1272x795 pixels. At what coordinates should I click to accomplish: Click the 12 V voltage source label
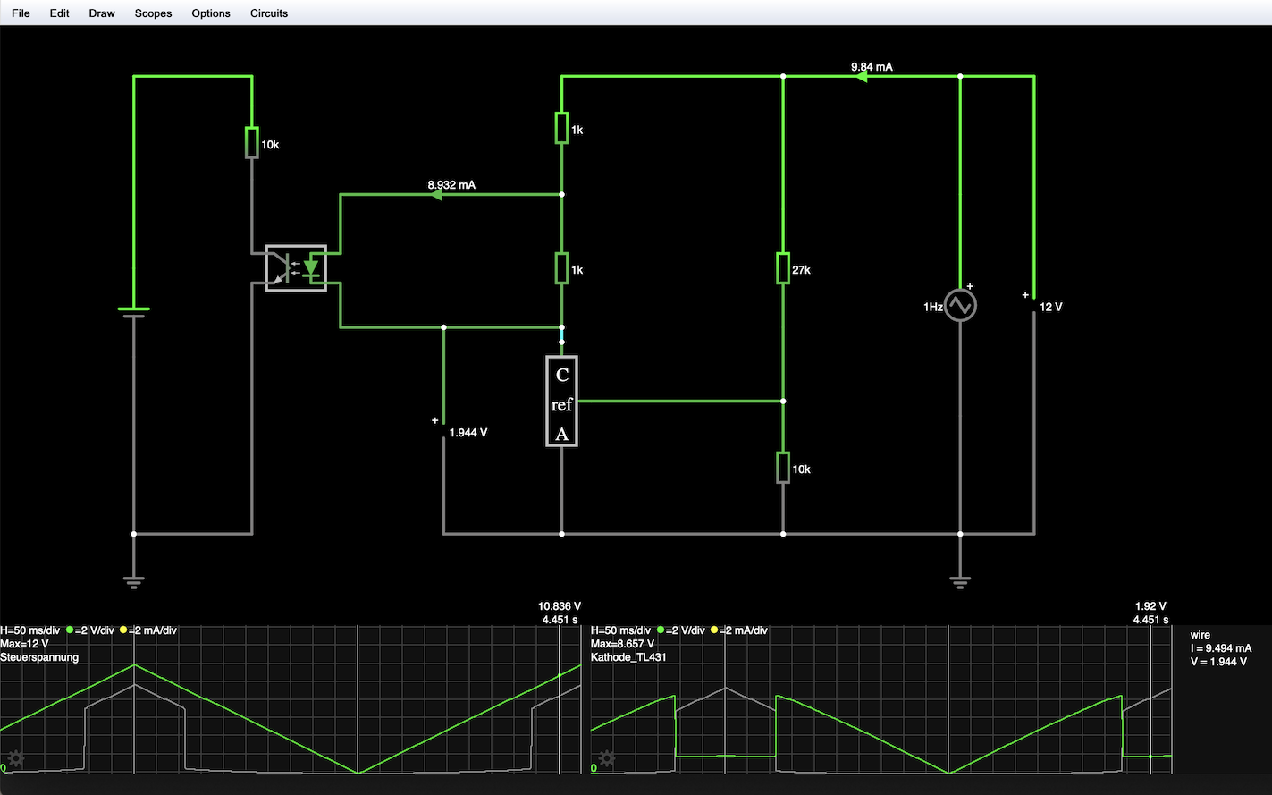point(1050,307)
